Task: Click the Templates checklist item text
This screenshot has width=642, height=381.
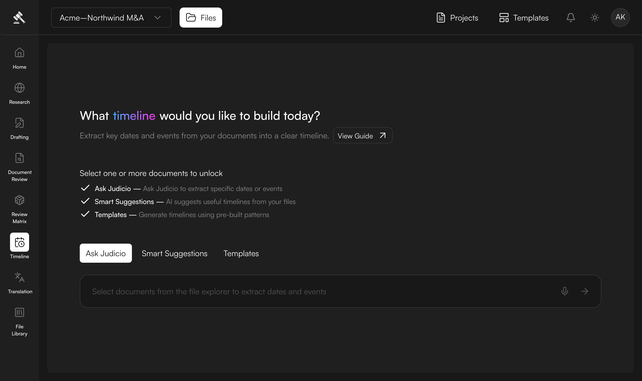Action: 182,215
